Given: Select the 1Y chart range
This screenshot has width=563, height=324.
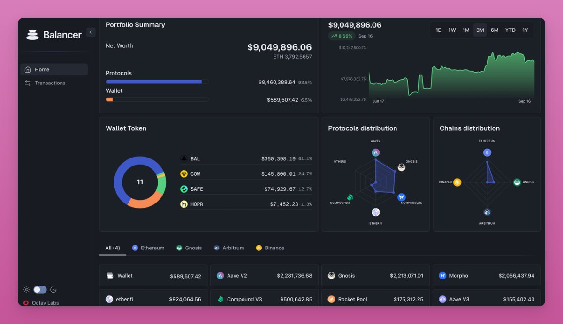Looking at the screenshot, I should pos(525,30).
